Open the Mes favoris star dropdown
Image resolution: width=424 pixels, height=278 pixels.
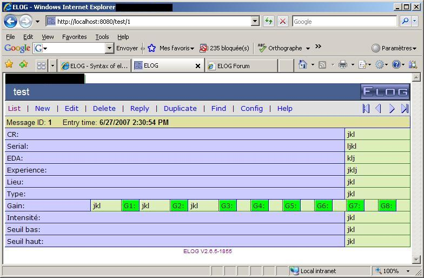point(171,48)
